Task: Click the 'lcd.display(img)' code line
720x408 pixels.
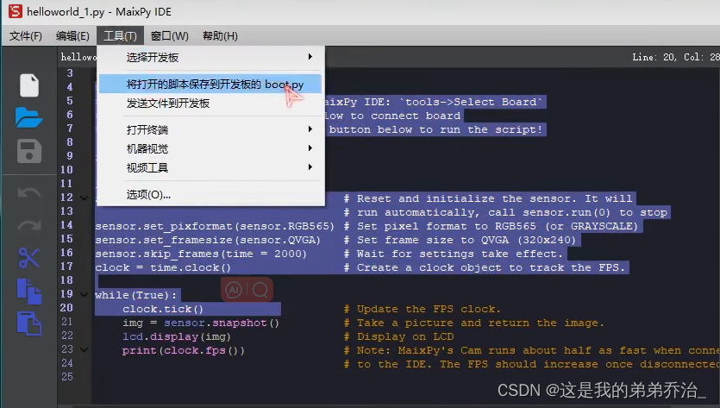Action: point(176,336)
